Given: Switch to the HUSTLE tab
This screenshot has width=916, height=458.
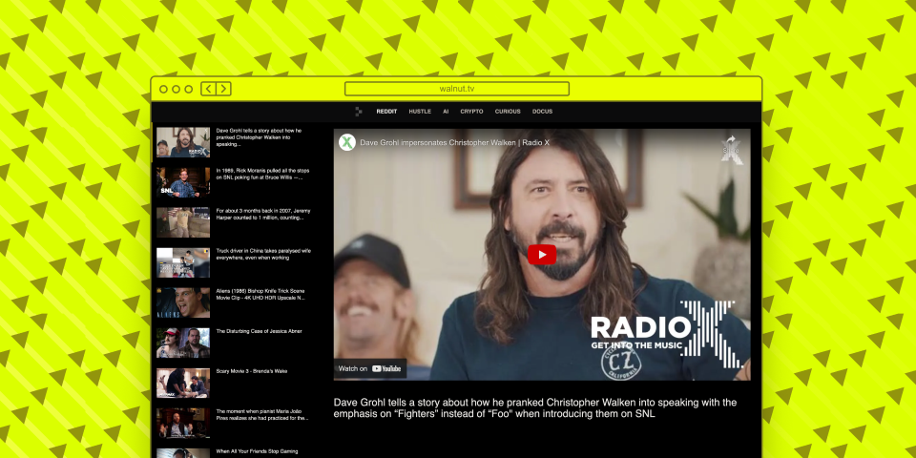Looking at the screenshot, I should tap(420, 112).
